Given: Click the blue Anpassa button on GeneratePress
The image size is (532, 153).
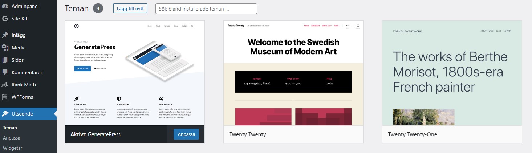Looking at the screenshot, I should click(x=186, y=134).
